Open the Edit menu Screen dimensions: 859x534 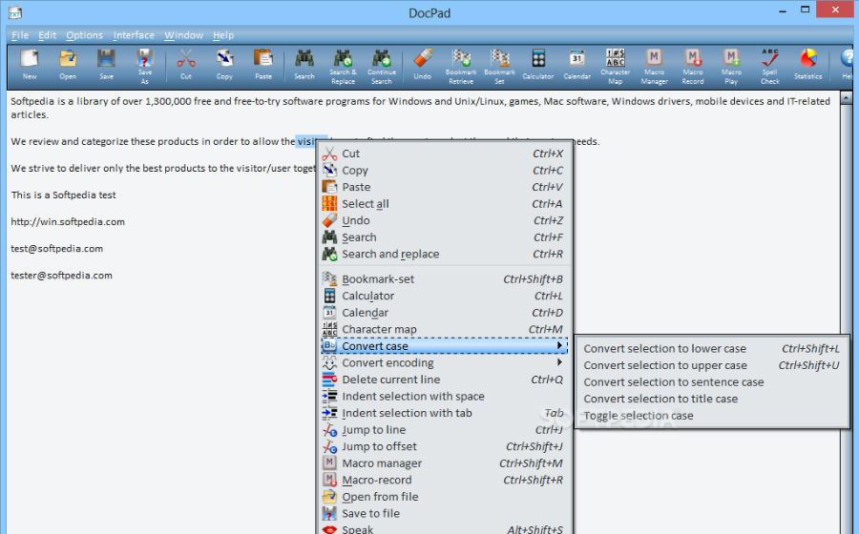(x=47, y=35)
